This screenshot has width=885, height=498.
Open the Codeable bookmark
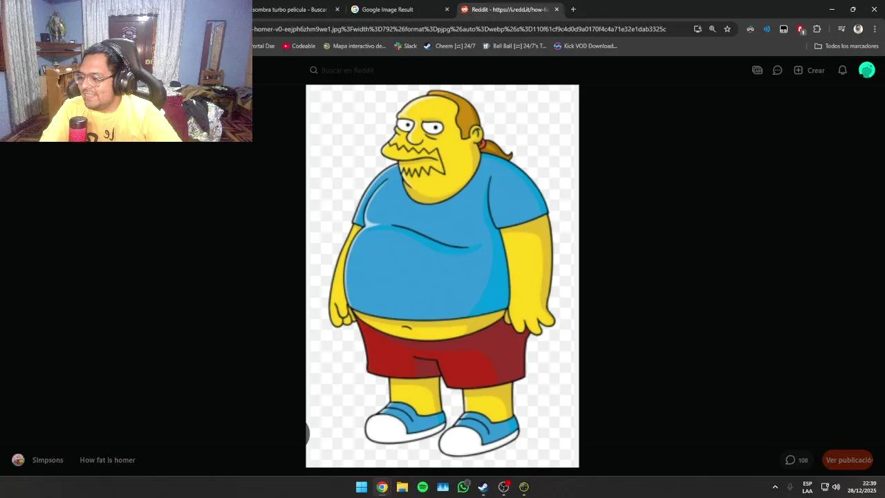(299, 46)
